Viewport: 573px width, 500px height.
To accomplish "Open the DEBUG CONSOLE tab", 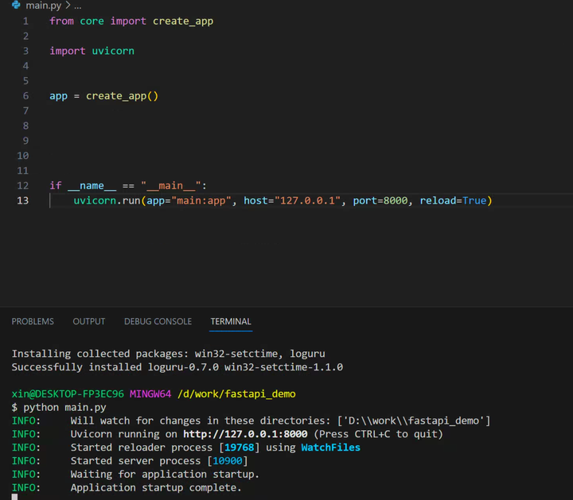I will [x=158, y=321].
